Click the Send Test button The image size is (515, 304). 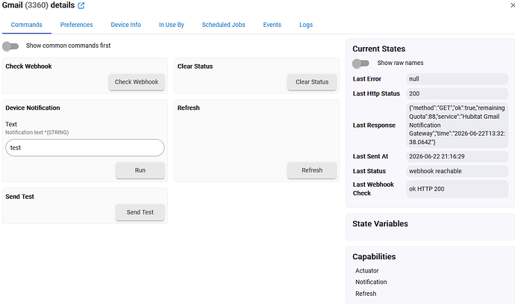click(140, 212)
